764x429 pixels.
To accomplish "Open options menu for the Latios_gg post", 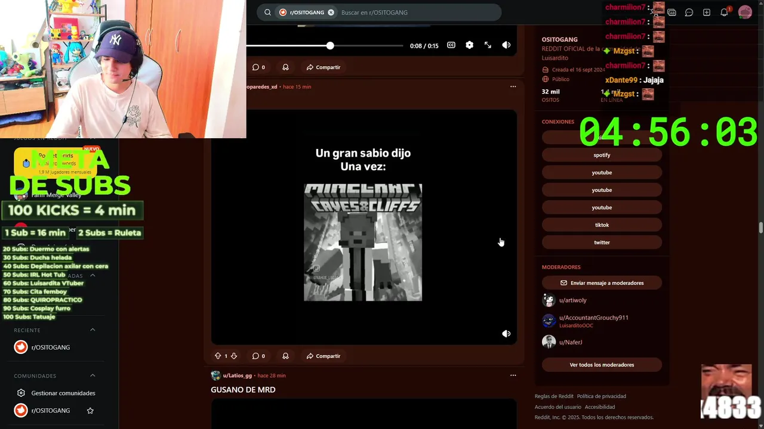I will [x=513, y=375].
